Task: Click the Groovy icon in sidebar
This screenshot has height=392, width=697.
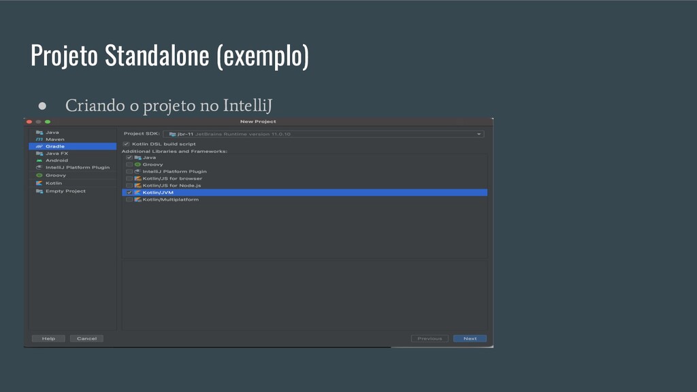Action: click(39, 175)
